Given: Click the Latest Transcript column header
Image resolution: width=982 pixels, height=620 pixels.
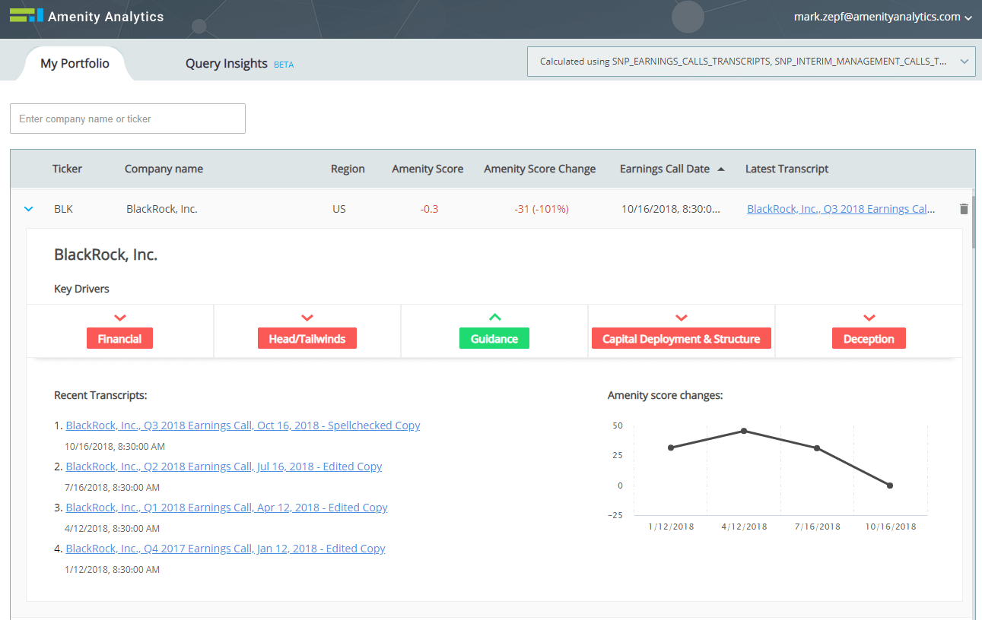Looking at the screenshot, I should (x=787, y=169).
